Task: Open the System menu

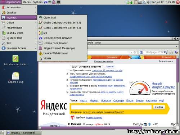Action: [x=38, y=2]
